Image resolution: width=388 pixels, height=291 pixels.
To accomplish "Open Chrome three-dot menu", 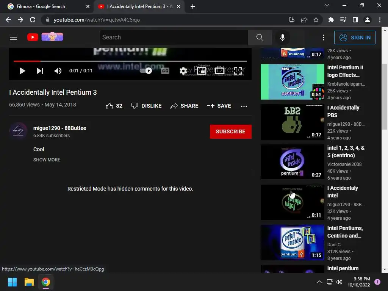I will pyautogui.click(x=380, y=20).
